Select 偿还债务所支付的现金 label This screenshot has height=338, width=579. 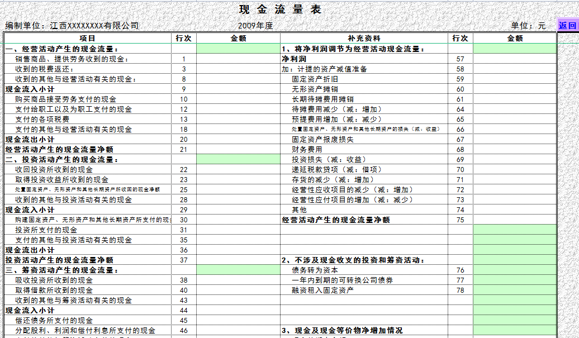(x=54, y=320)
